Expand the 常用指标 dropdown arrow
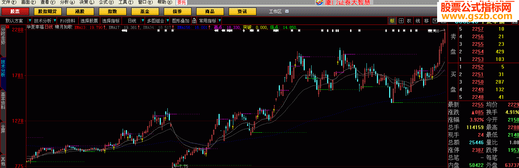The height and width of the screenshot is (168, 519). tap(220, 21)
